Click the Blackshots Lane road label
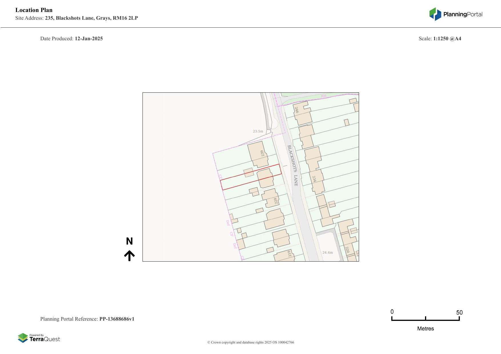Viewport: 501px width, 354px height. click(x=293, y=165)
